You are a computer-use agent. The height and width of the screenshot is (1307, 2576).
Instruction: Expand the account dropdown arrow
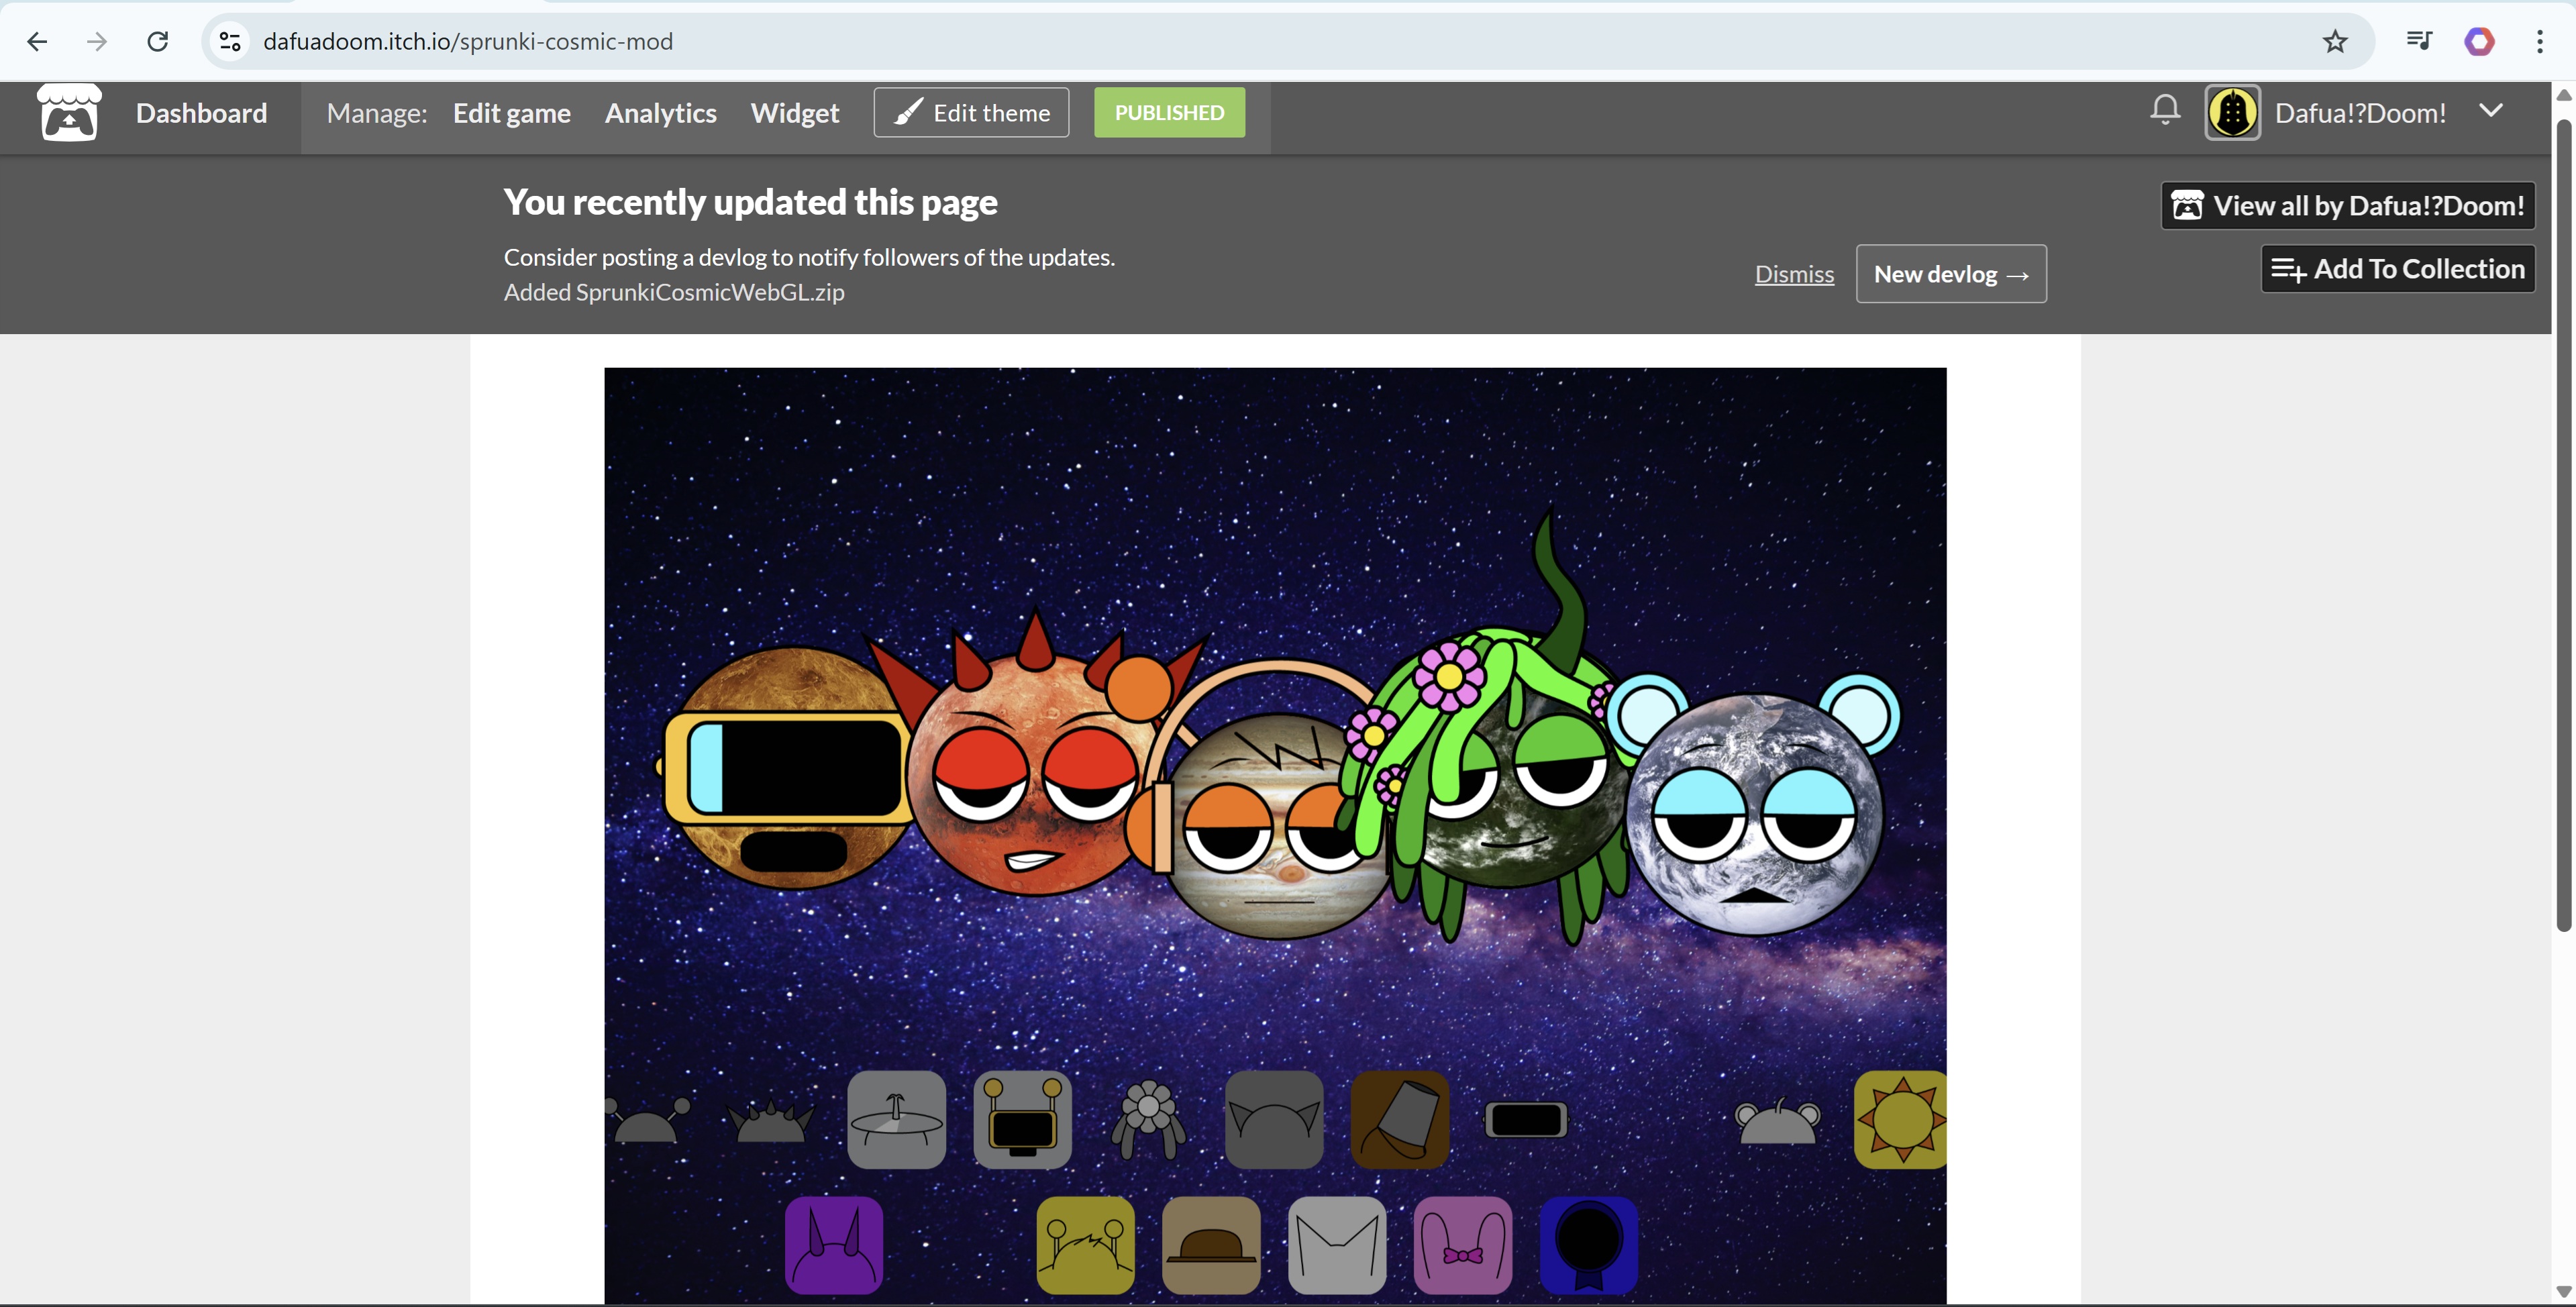2491,111
